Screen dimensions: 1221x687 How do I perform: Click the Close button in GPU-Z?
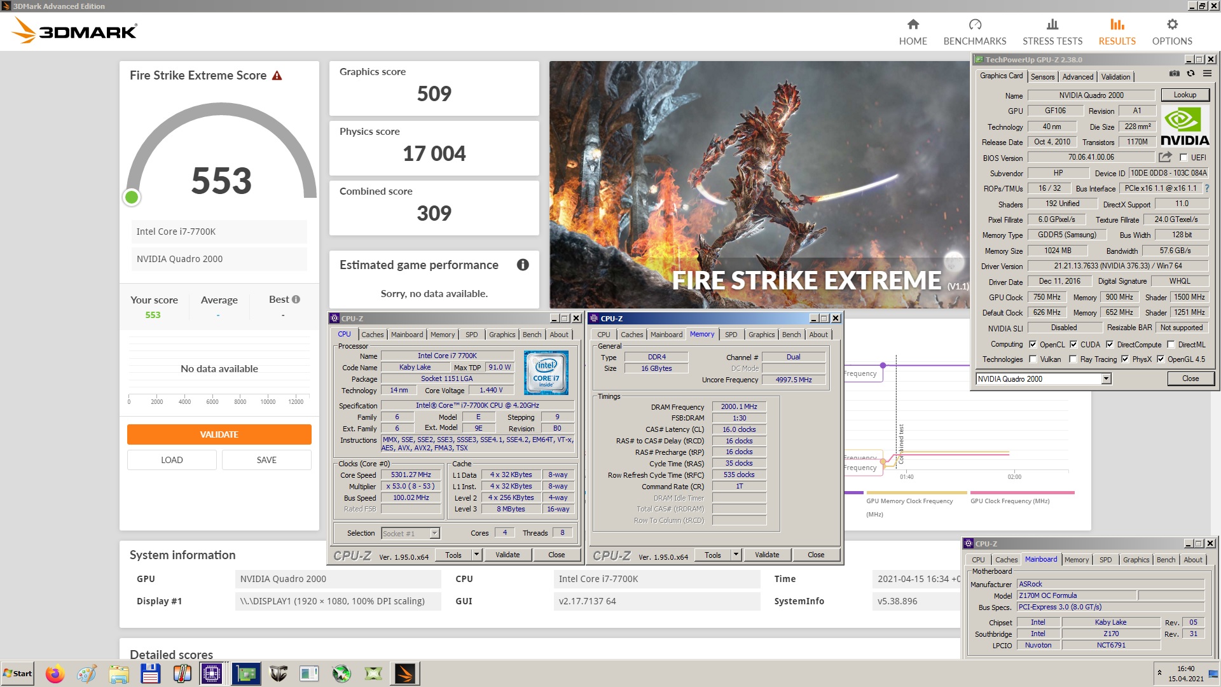tap(1190, 378)
